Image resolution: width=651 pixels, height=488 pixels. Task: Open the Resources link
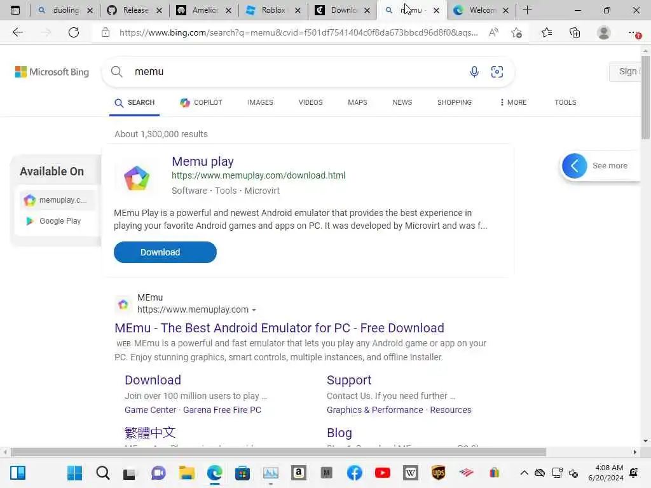(x=451, y=410)
